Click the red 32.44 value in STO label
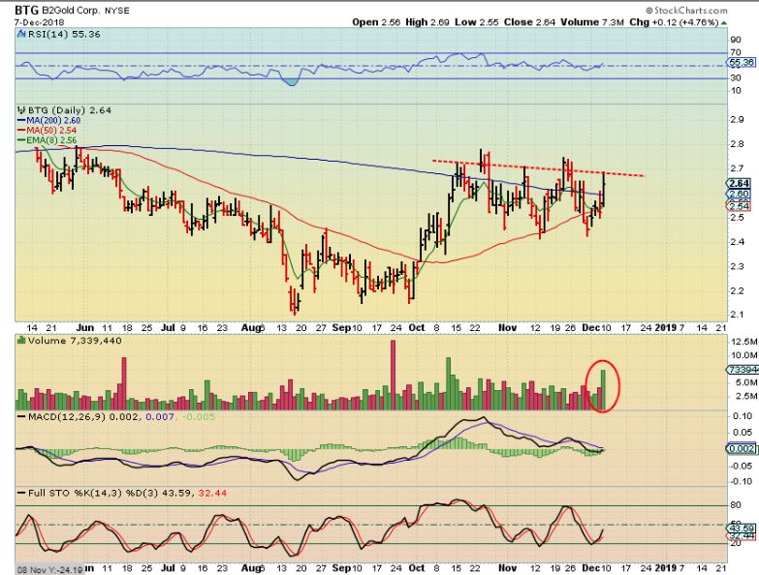The image size is (759, 575). click(211, 494)
